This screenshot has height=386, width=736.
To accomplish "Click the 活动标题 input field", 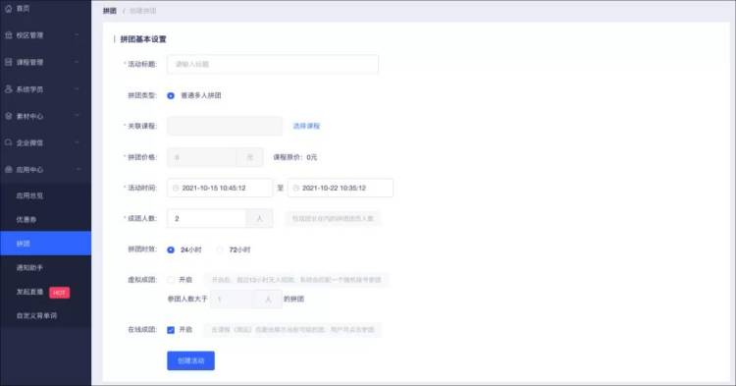I will point(272,64).
